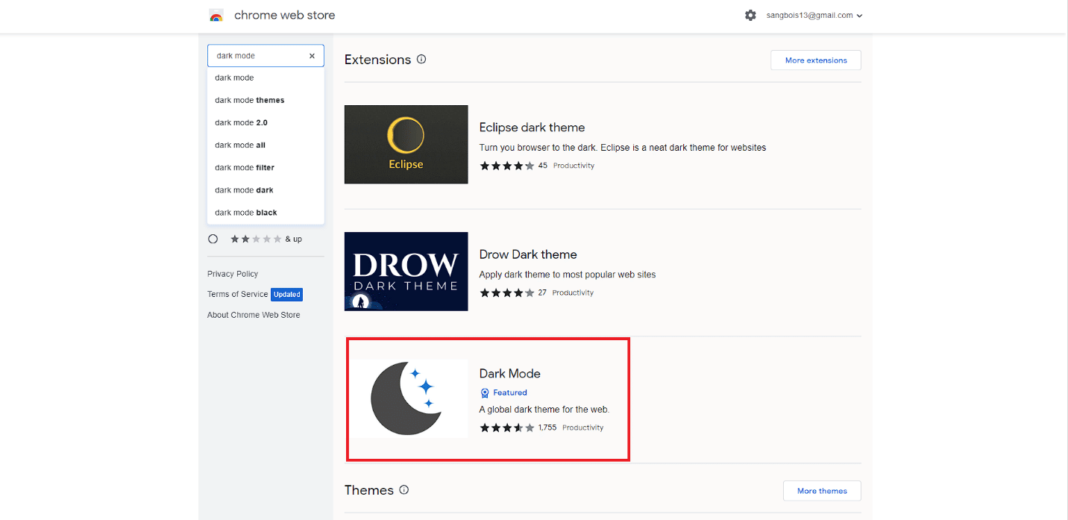Open the Privacy Policy link

coord(233,274)
